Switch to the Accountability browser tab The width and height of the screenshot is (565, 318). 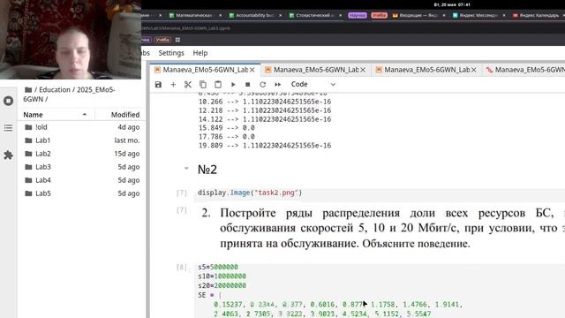click(x=255, y=15)
